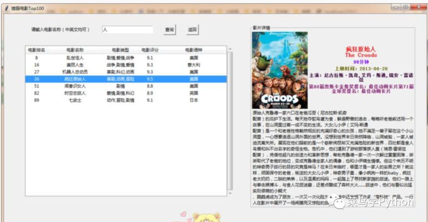
Task: Select the 七武士 movie row
Action: click(x=126, y=100)
